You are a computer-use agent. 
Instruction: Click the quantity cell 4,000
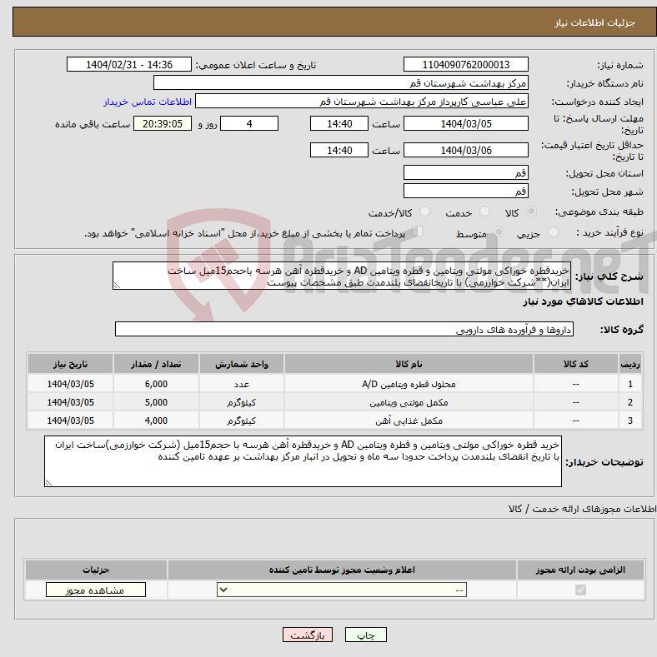tap(156, 421)
